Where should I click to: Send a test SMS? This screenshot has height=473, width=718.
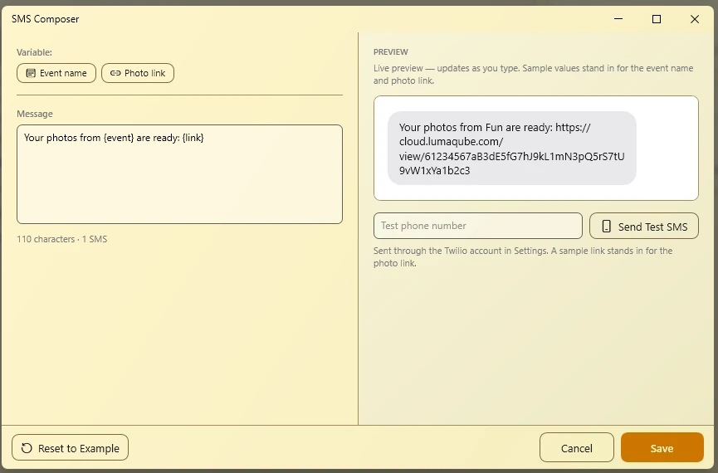tap(644, 227)
